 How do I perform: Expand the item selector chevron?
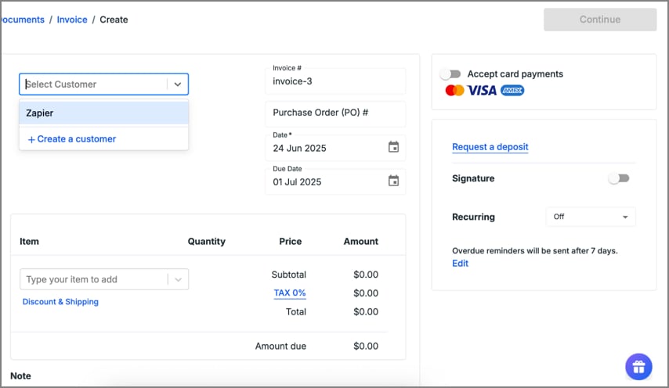point(179,279)
